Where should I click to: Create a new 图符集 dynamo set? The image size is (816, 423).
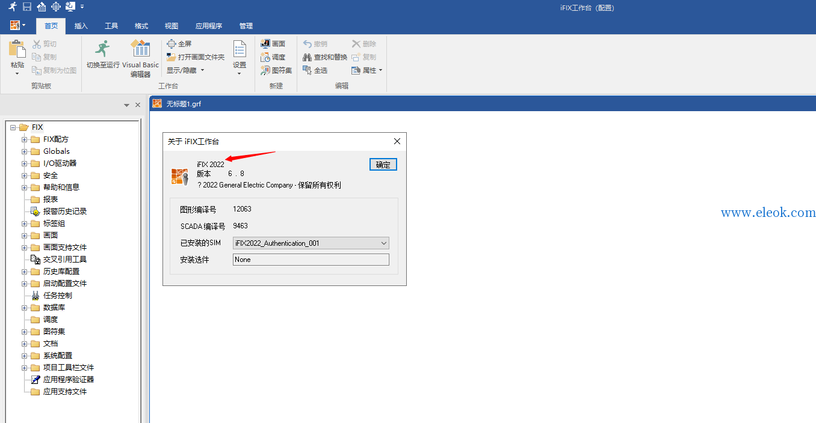click(x=276, y=70)
